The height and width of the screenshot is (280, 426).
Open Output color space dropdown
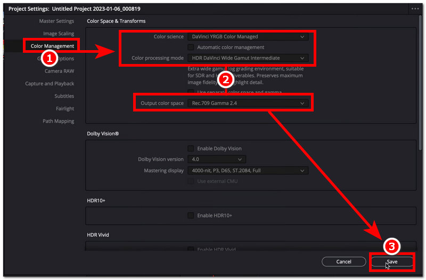pos(248,103)
